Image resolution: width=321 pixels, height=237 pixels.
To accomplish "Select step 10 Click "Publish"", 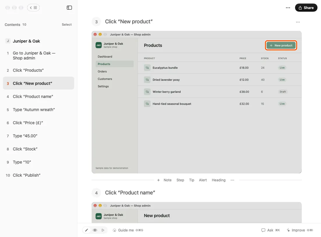I will [x=39, y=175].
